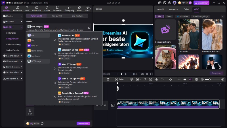Viewport: 227px width, 128px height.
Task: Filter models by Alle category
Action: (38, 35)
